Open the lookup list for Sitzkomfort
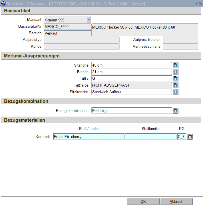Screen dimensions: 203x206 click(176, 92)
